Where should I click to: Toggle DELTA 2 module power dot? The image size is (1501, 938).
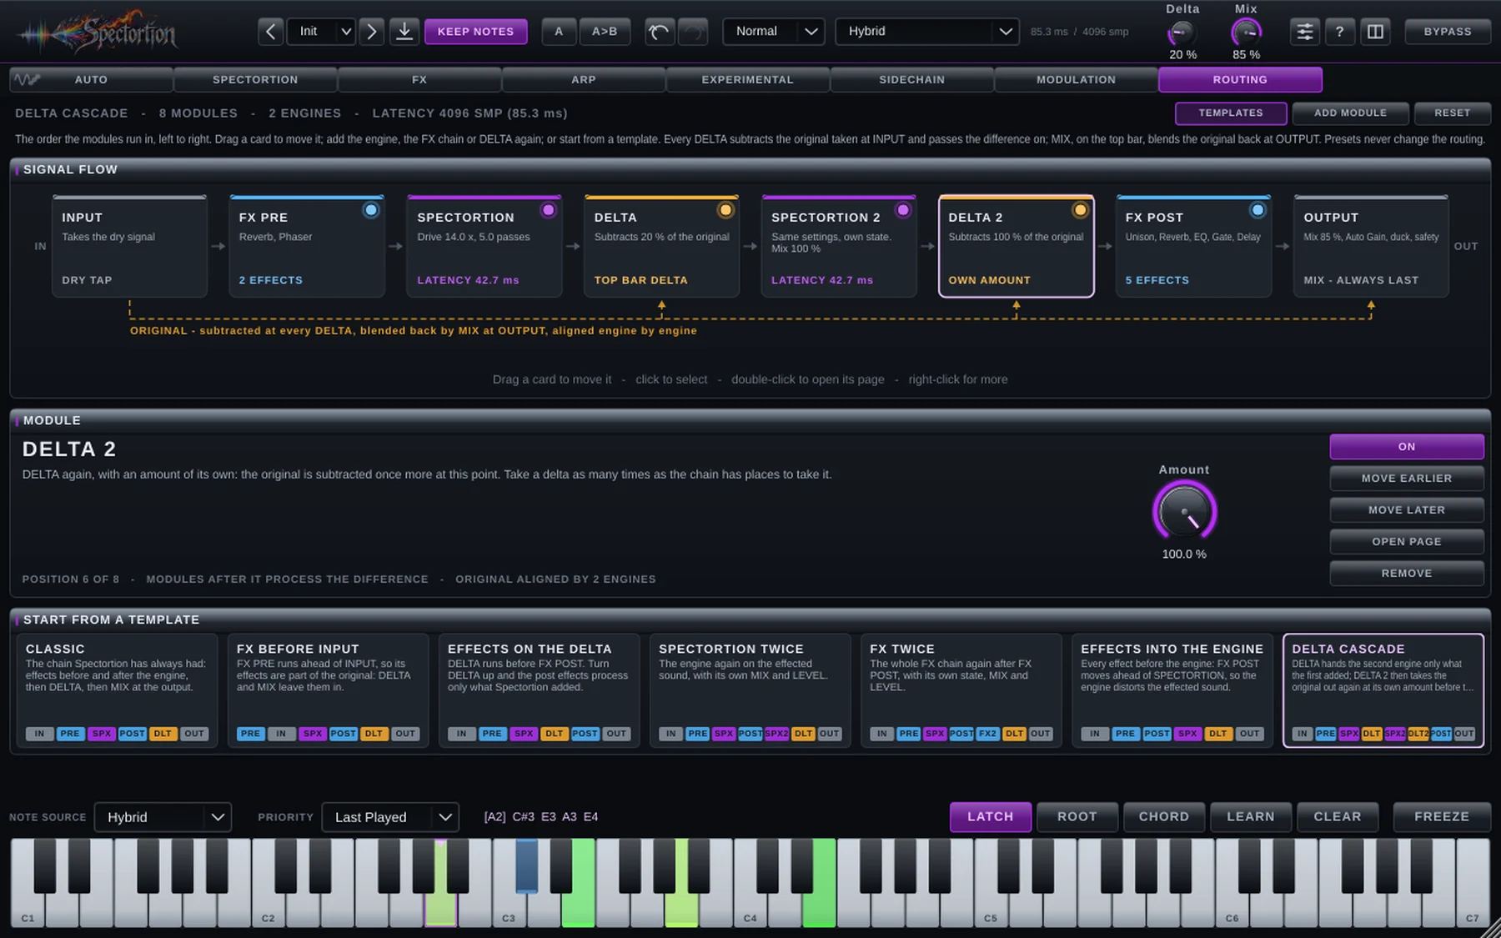click(x=1080, y=210)
